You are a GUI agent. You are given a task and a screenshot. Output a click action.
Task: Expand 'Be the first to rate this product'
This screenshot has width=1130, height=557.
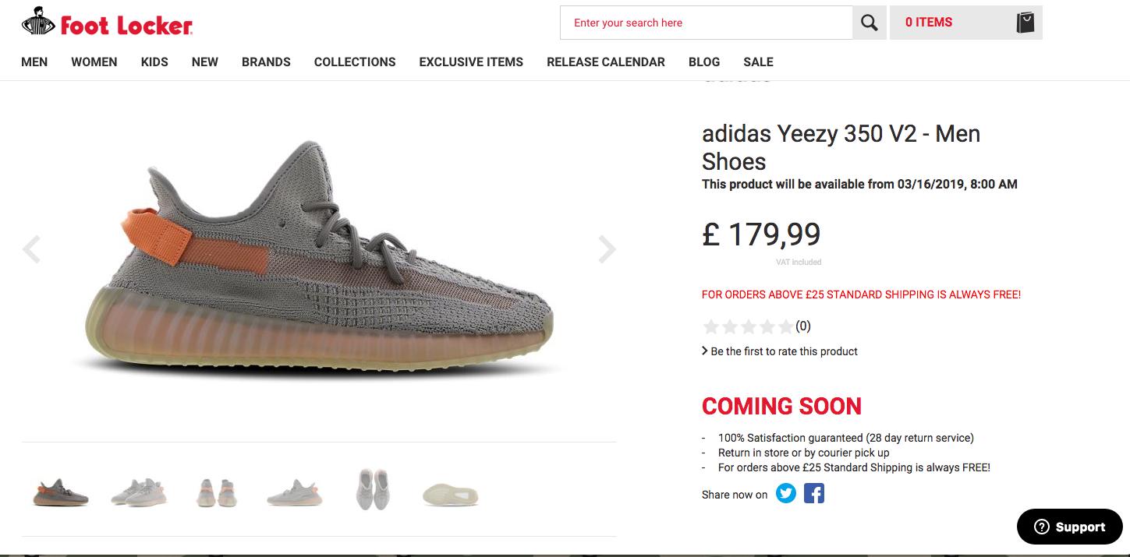point(780,351)
